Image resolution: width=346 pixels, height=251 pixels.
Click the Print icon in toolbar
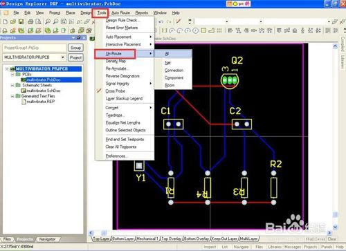[x=30, y=22]
